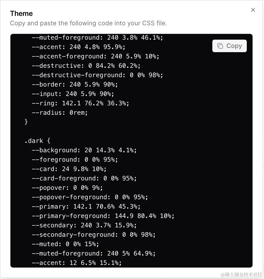Screen dimensions: 264x279
Task: Close the Theme dialog
Action: [253, 10]
